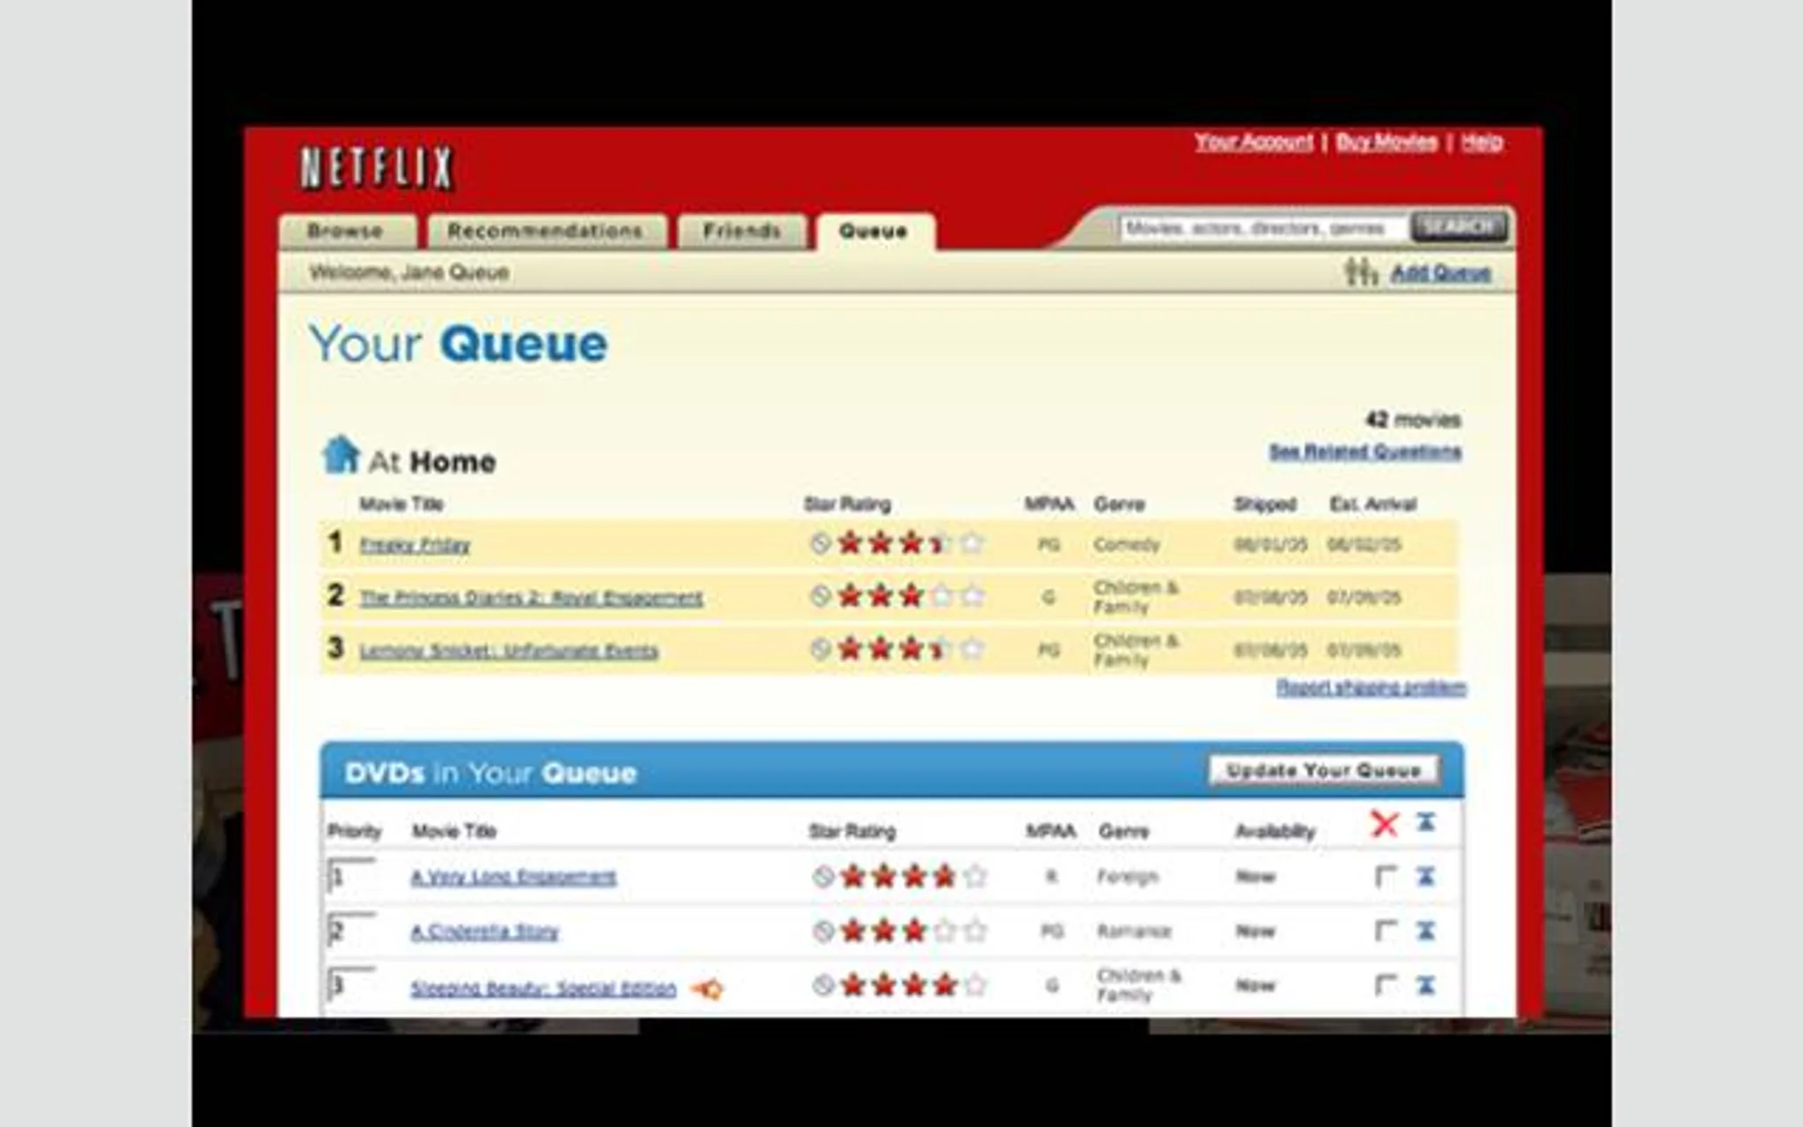Click the blue house At Home icon
Screen dimensions: 1803x1127
point(341,455)
